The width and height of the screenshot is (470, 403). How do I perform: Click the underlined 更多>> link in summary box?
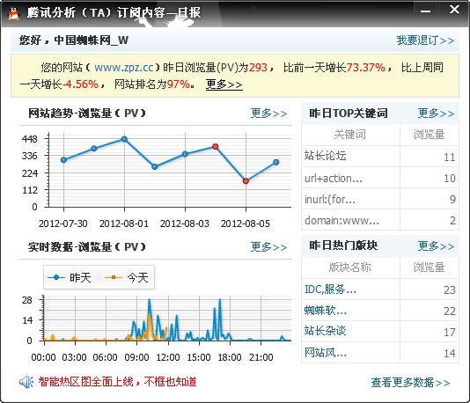click(x=224, y=84)
